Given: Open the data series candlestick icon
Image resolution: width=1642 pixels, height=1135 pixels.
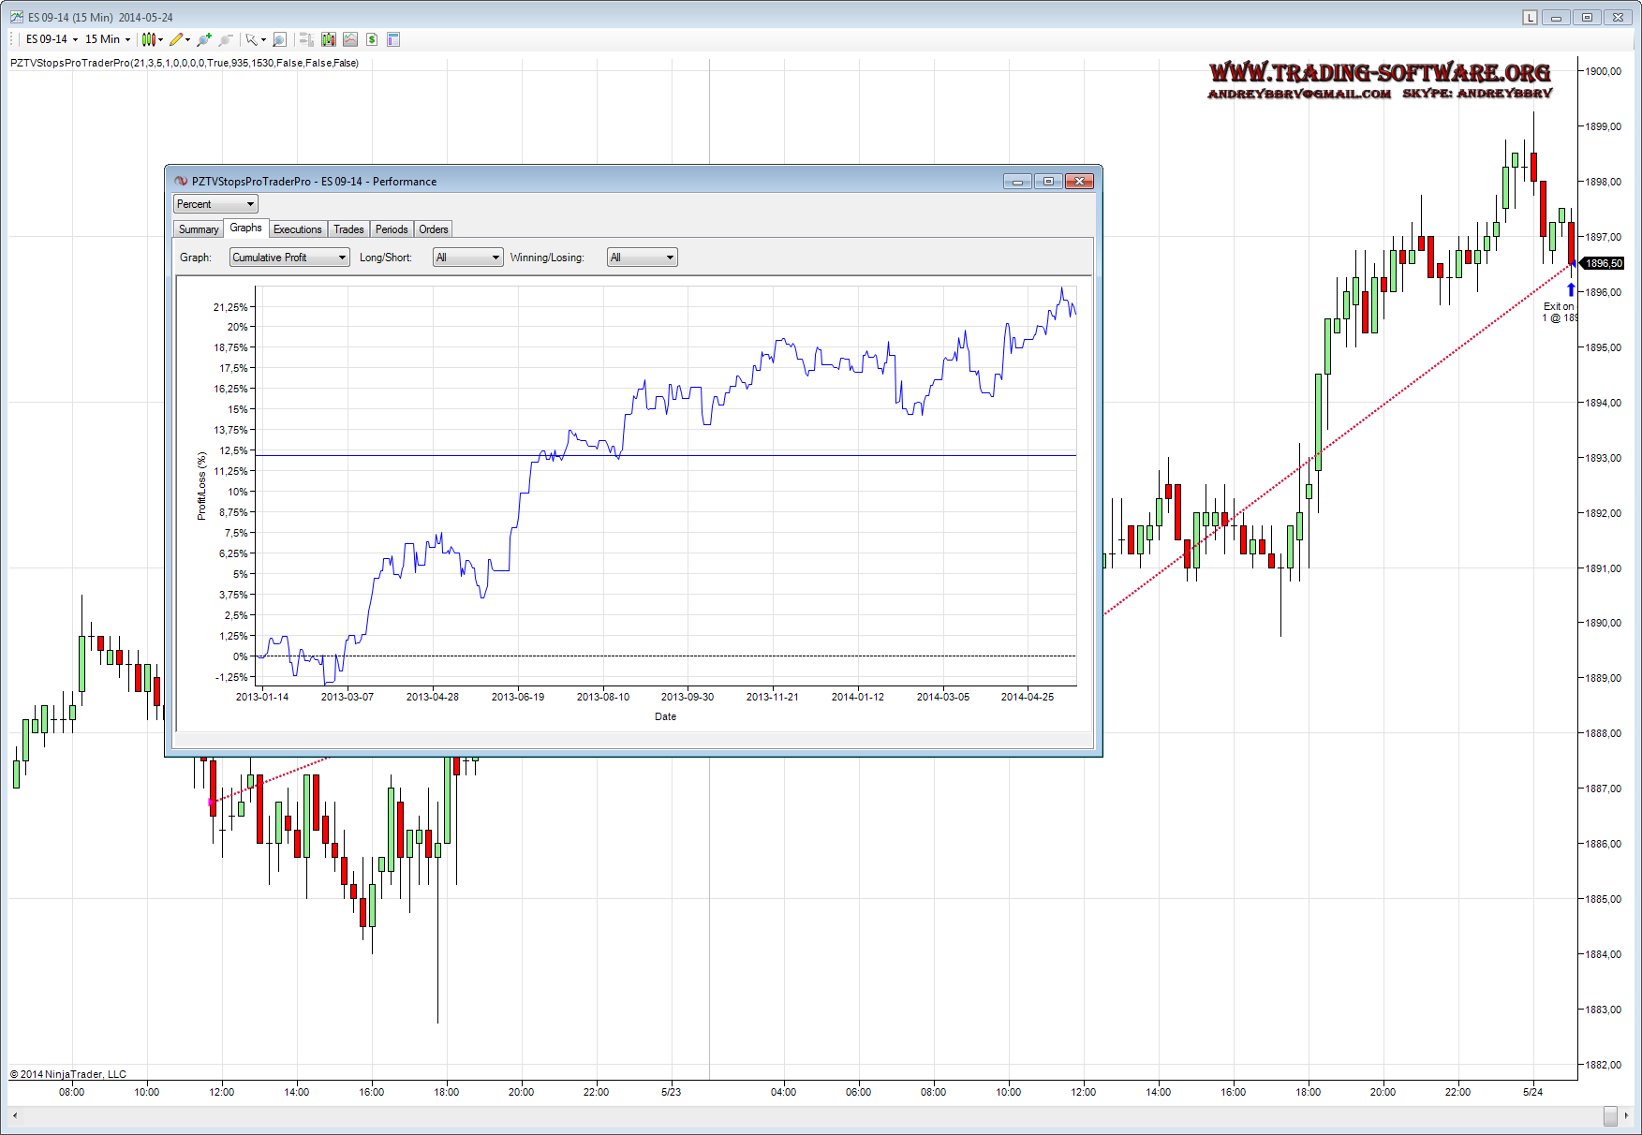Looking at the screenshot, I should 328,39.
